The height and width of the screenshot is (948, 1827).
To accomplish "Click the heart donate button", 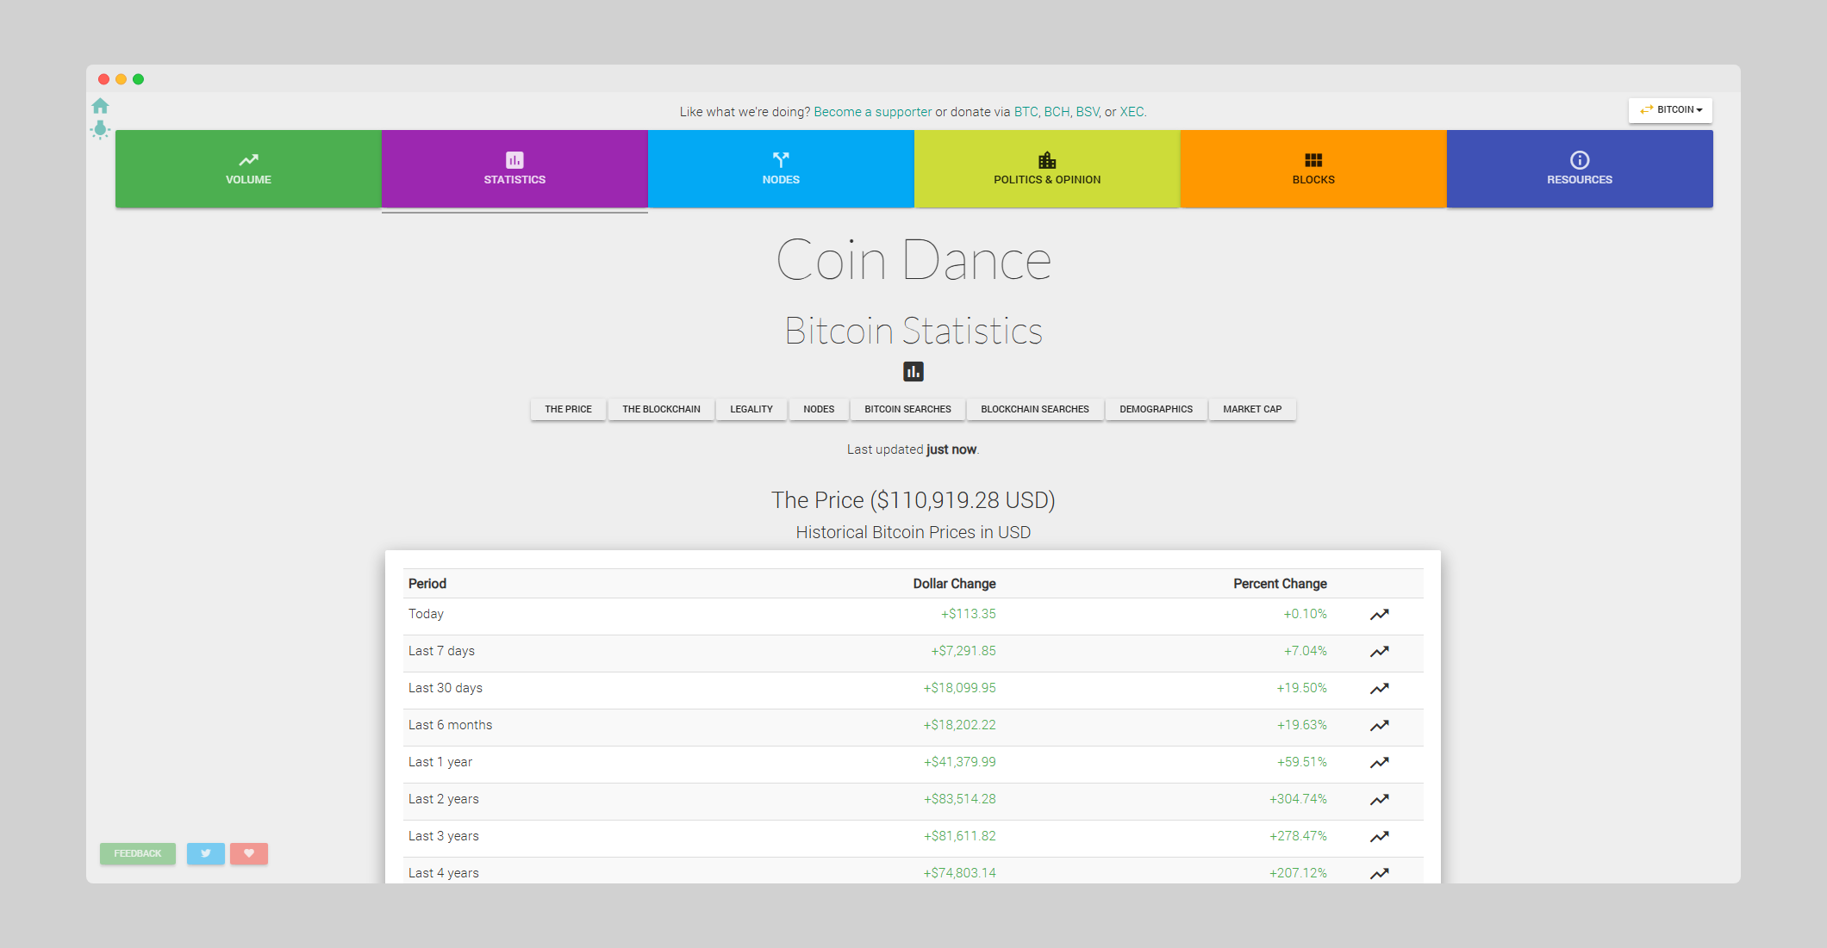I will pos(249,853).
